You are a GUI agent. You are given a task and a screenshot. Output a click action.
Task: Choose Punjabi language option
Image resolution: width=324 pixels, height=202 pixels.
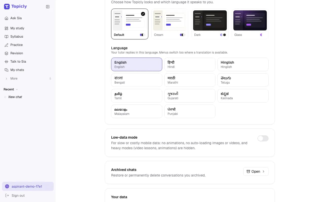point(190,111)
